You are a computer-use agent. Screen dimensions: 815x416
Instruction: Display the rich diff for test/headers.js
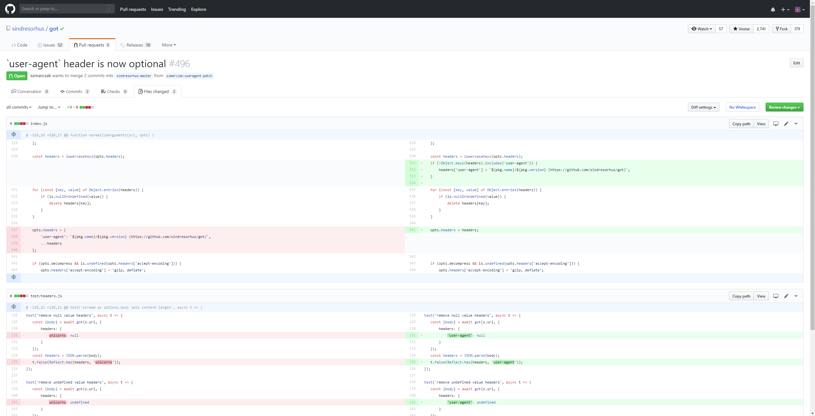pyautogui.click(x=776, y=296)
